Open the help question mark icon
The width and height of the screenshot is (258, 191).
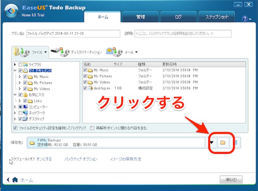tap(245, 18)
